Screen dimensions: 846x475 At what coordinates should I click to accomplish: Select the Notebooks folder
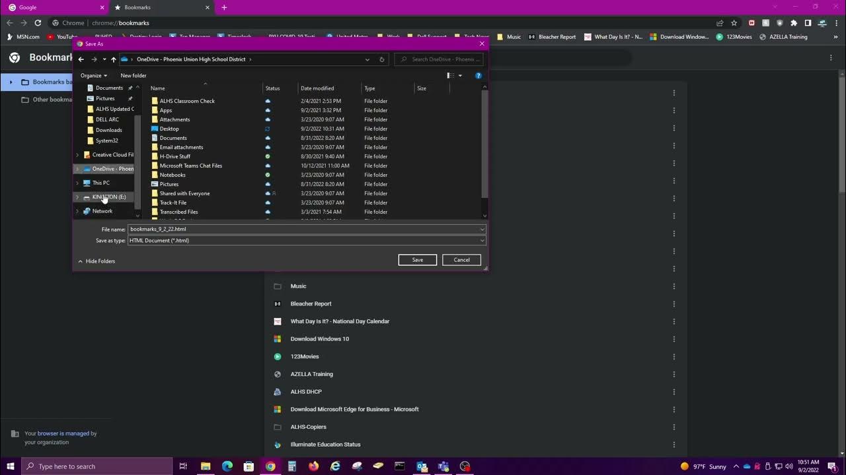click(x=173, y=175)
